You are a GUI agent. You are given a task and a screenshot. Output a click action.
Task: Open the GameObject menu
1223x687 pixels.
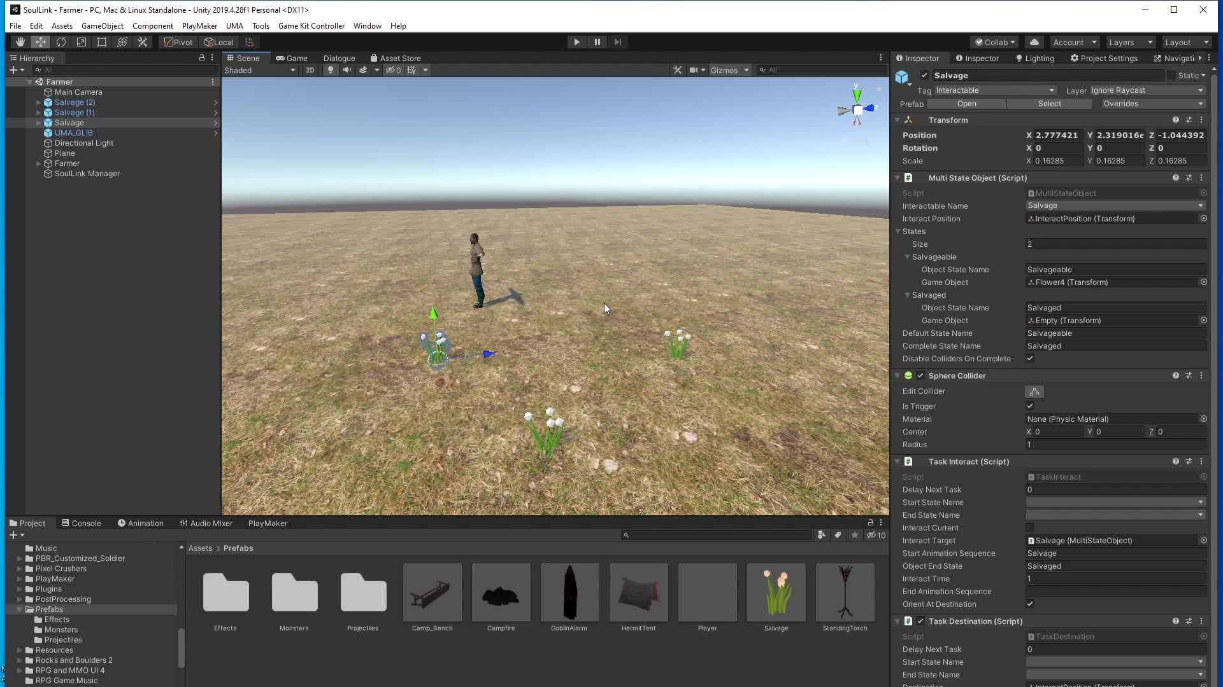point(103,25)
